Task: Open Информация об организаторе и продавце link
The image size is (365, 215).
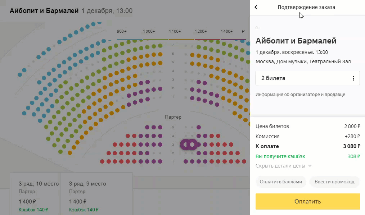Action: 300,95
